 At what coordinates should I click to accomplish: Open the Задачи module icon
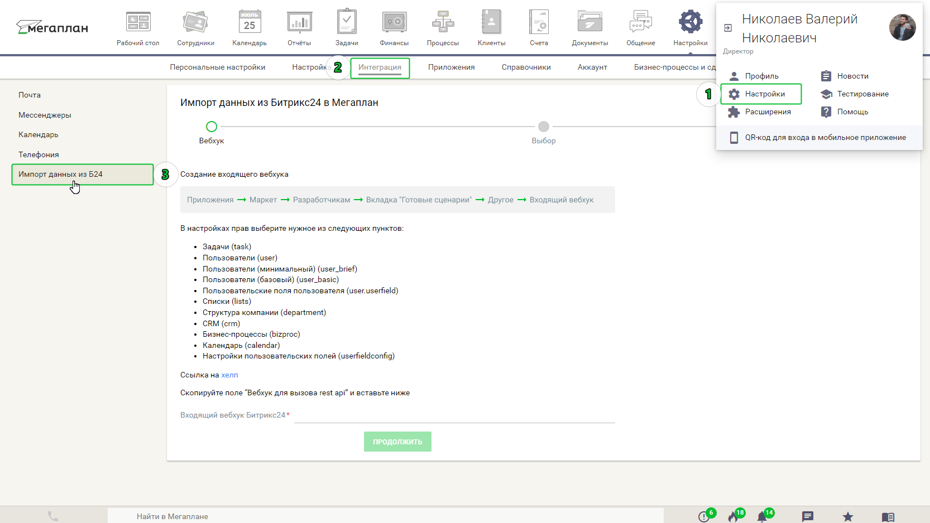(347, 21)
